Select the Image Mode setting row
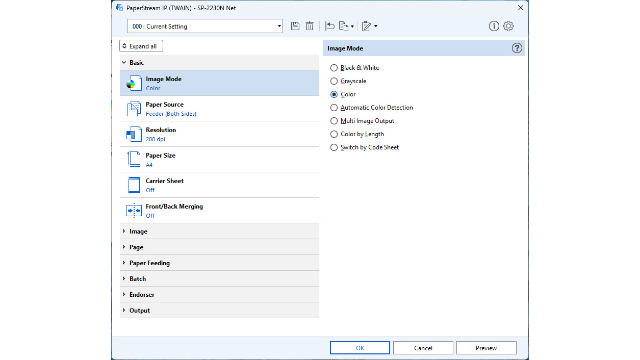The width and height of the screenshot is (640, 360). tap(219, 83)
